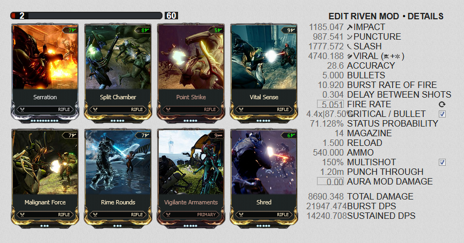Toggle the Multishot checkbox
This screenshot has height=243, width=464.
point(442,162)
